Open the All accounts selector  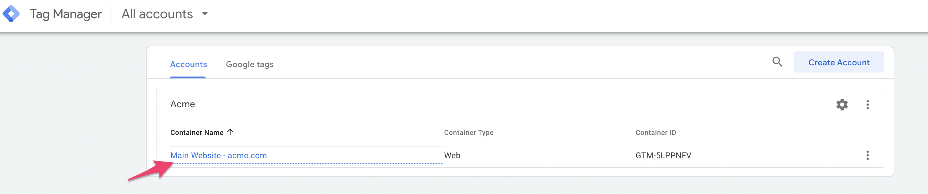click(165, 14)
